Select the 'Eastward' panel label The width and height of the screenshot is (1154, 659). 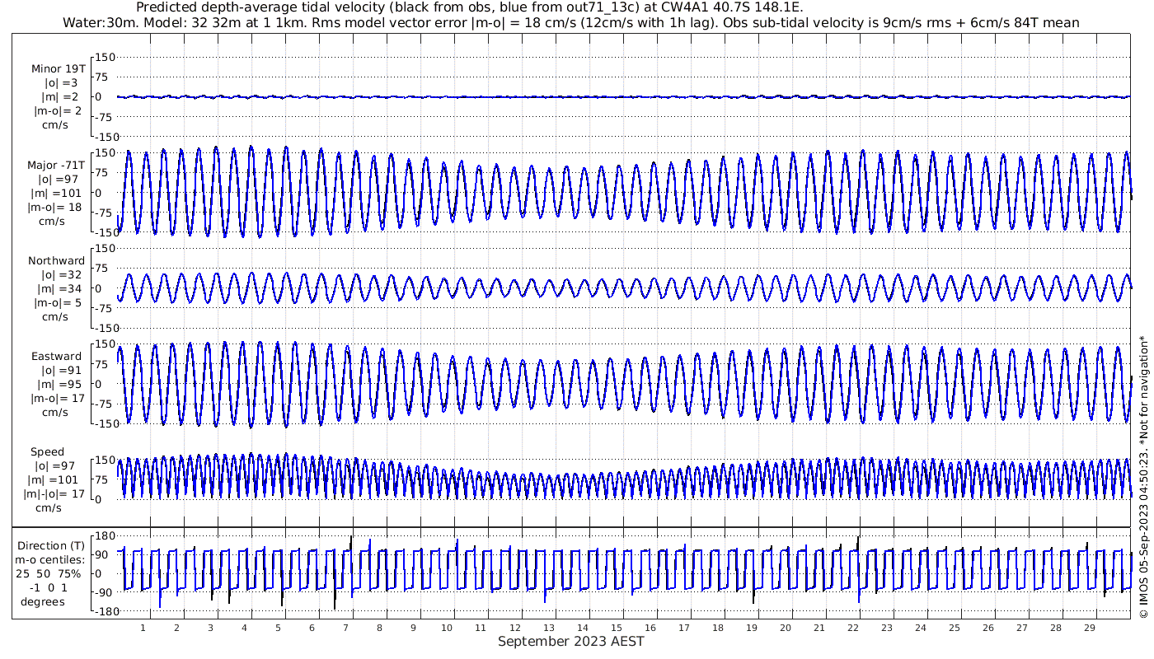pos(57,357)
